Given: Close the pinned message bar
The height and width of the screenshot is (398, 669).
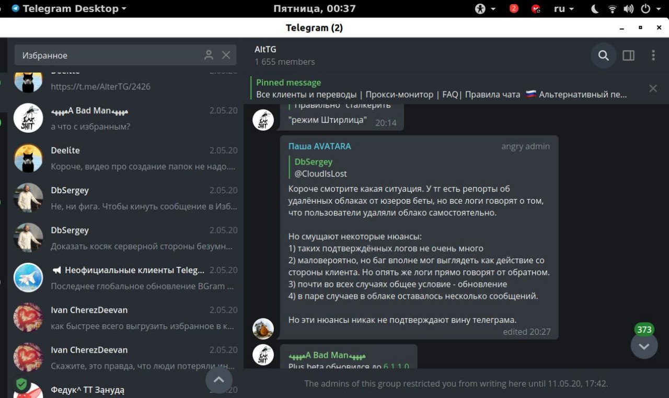Looking at the screenshot, I should coord(653,88).
